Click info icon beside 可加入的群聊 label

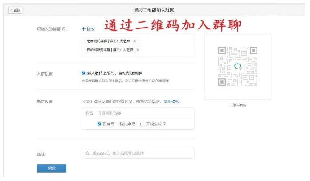click(x=64, y=29)
